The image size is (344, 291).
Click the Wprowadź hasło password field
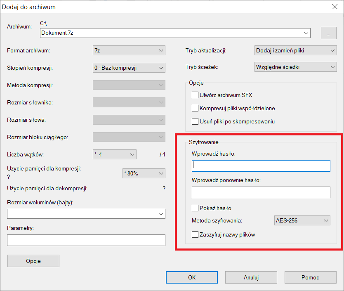click(x=261, y=166)
